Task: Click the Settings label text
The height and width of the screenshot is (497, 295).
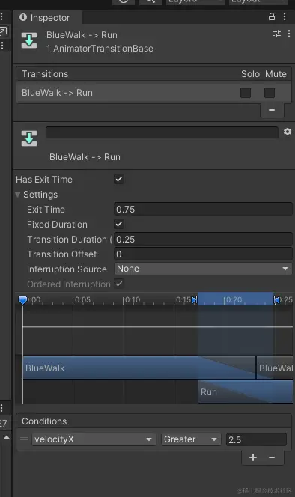Action: 40,195
